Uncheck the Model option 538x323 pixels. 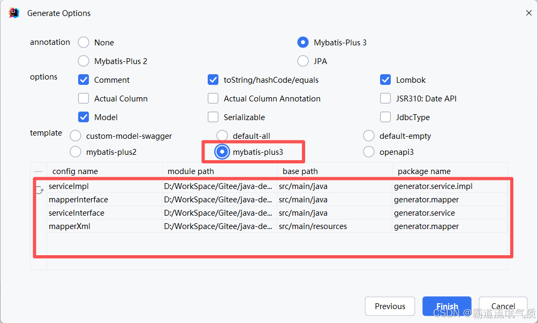click(x=84, y=117)
